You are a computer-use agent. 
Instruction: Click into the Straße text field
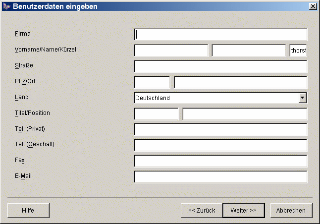point(220,66)
